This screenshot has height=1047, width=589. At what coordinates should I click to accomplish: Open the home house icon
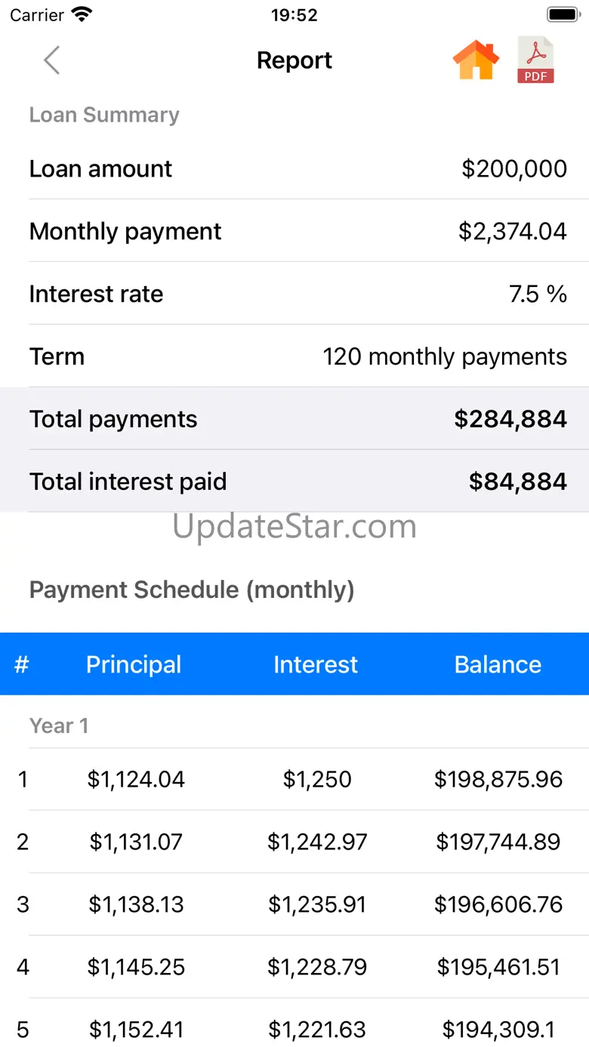[476, 60]
